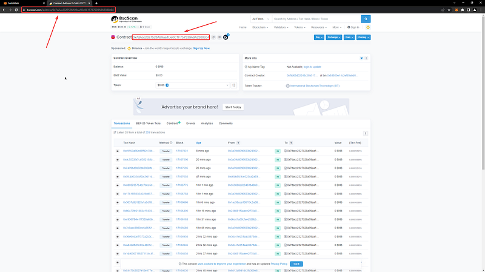Bookmark this page with star icon
Viewport: 485px width, 272px height.
(x=449, y=10)
